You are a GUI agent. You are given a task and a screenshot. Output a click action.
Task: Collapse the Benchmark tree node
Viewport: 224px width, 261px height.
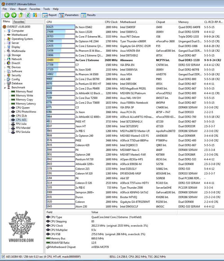pyautogui.click(x=5, y=88)
